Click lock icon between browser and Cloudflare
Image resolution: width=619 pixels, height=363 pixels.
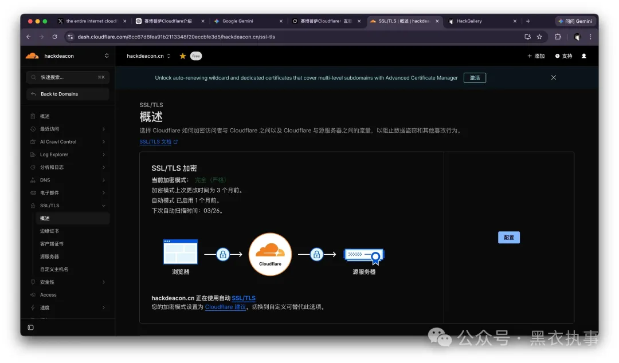pos(222,254)
